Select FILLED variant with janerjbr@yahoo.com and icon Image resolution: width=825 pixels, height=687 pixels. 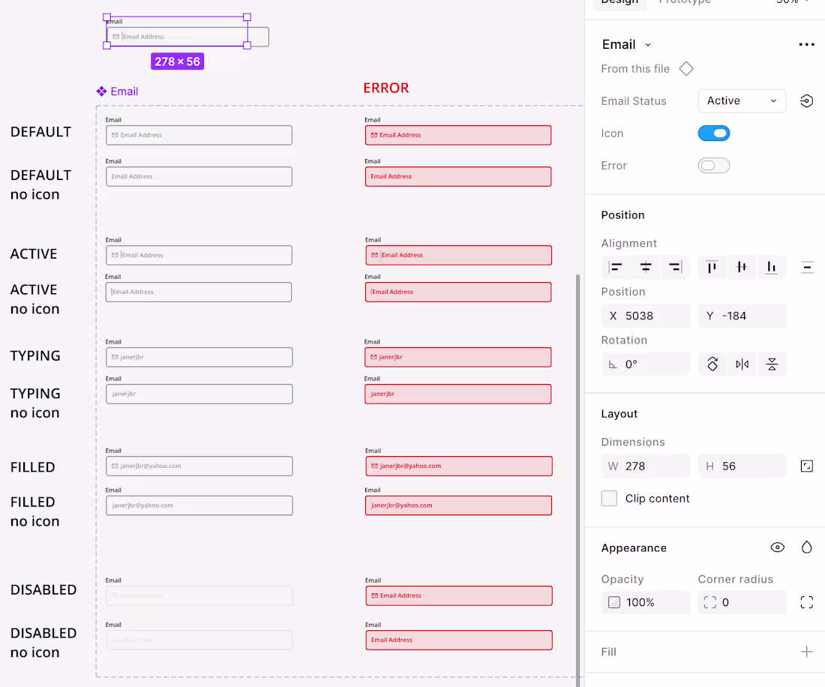pos(199,466)
